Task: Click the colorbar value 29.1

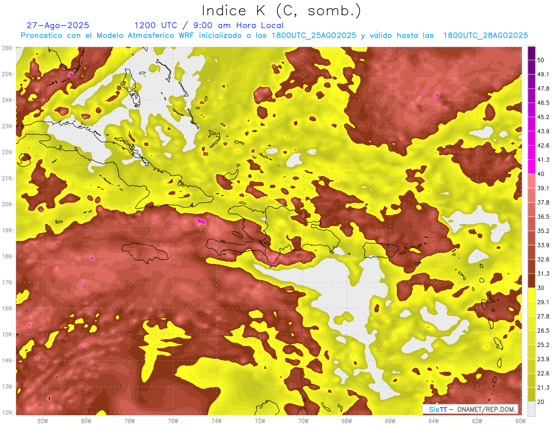Action: (543, 302)
